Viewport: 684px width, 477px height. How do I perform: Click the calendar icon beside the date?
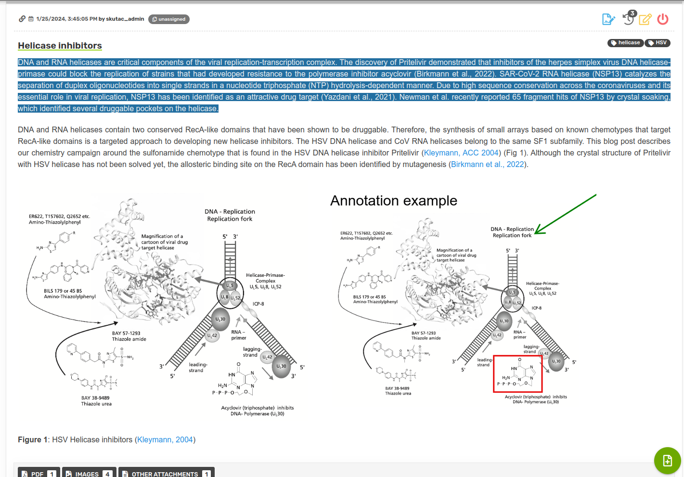click(x=31, y=19)
